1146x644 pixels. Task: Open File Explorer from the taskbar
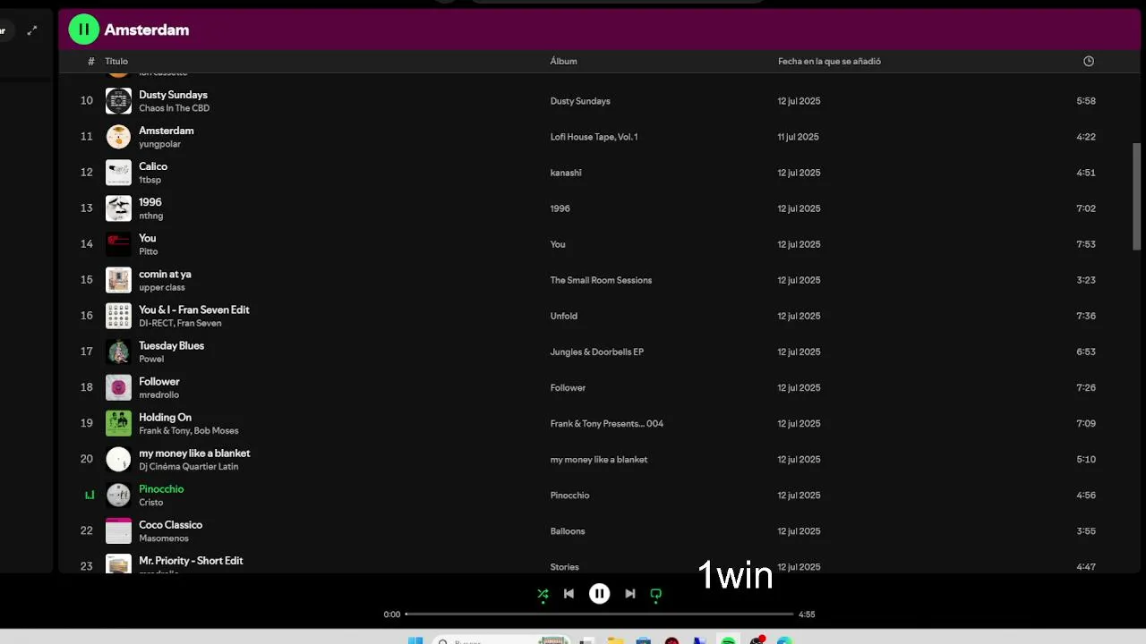(x=615, y=640)
